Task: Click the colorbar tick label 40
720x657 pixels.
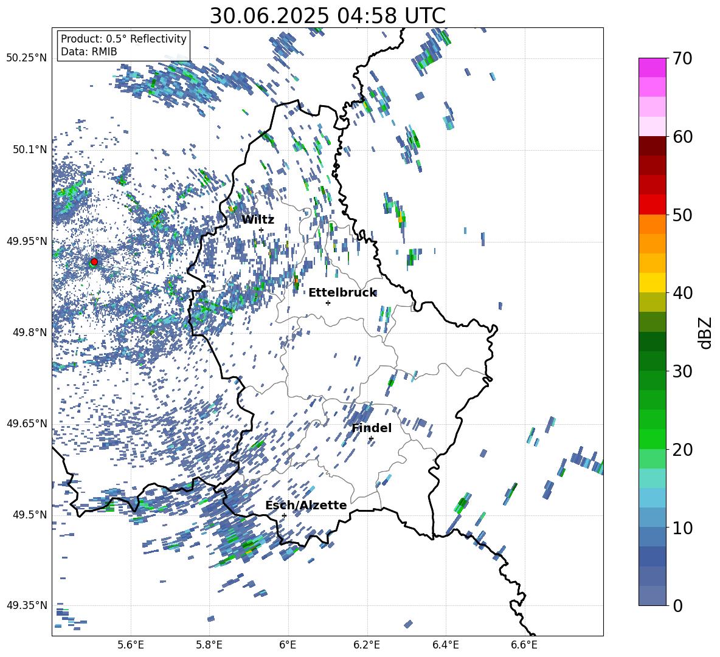Action: [682, 293]
